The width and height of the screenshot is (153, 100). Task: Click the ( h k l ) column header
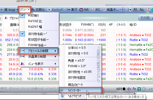(x=121, y=25)
